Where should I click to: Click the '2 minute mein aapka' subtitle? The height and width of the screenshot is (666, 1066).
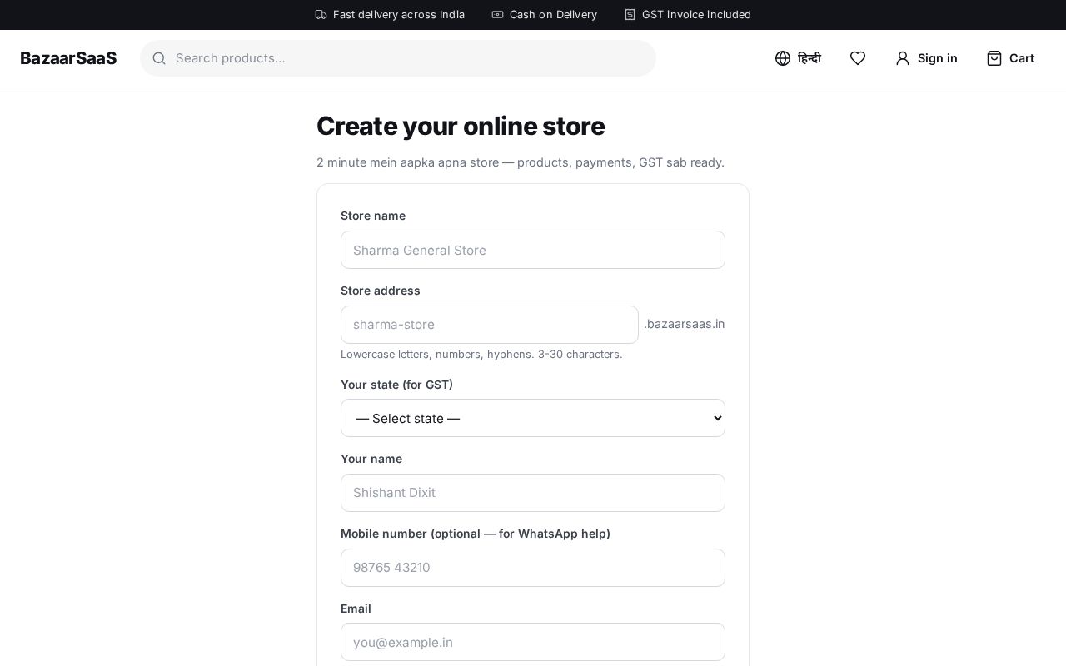click(521, 162)
